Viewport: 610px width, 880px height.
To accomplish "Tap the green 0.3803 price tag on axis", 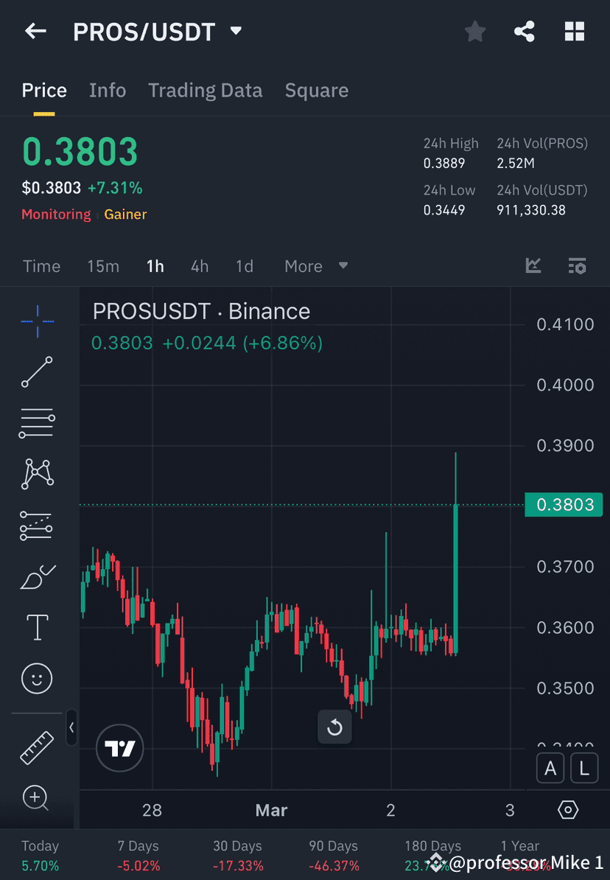I will [x=563, y=504].
